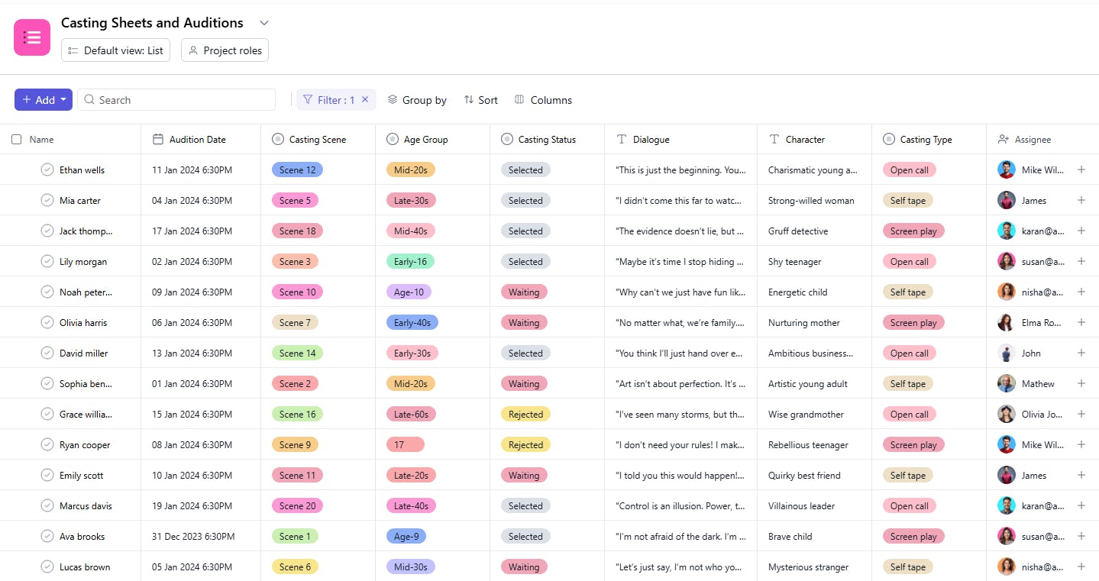Open the Columns settings

click(x=543, y=100)
